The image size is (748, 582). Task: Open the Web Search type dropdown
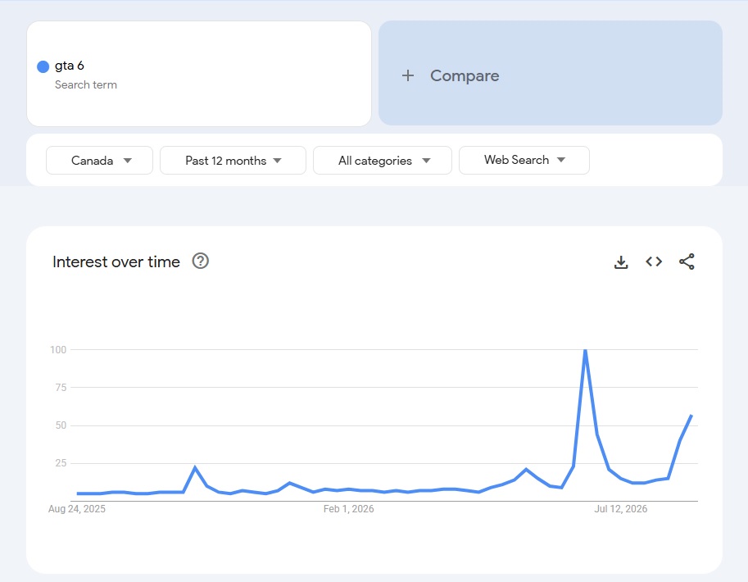(524, 161)
